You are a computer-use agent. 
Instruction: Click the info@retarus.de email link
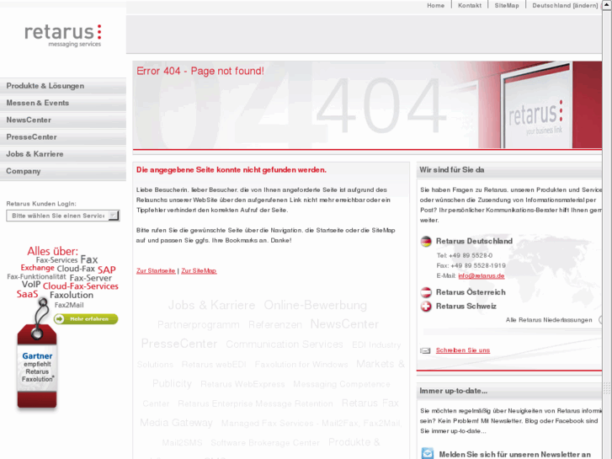(x=482, y=275)
